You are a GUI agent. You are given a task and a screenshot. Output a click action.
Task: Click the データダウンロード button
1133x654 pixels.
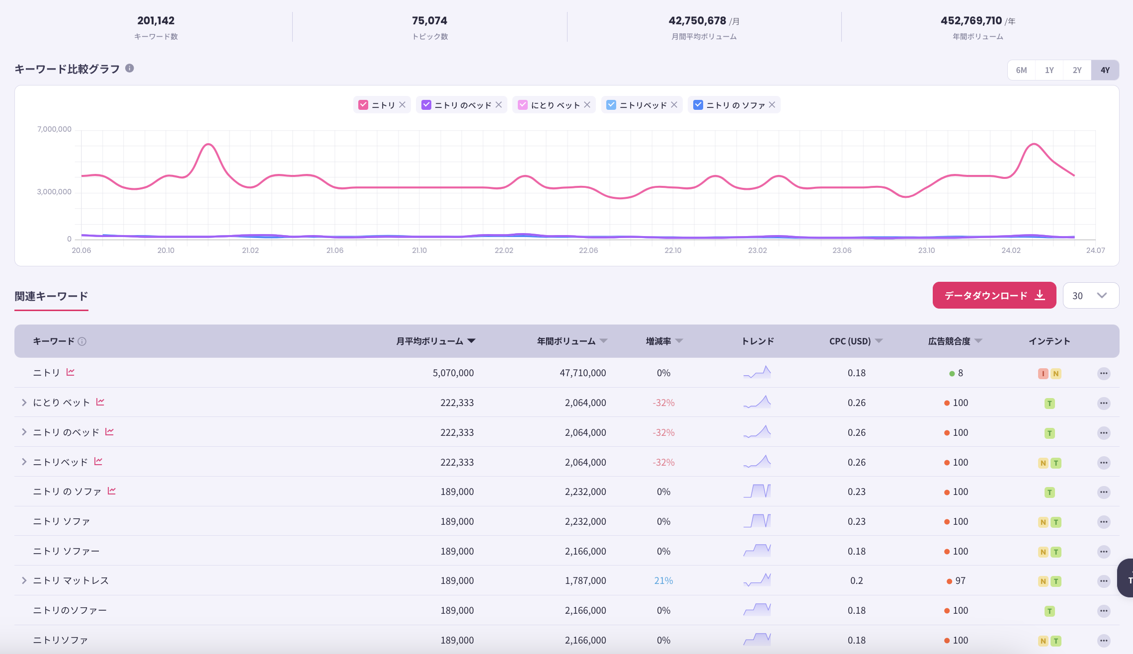pyautogui.click(x=994, y=296)
